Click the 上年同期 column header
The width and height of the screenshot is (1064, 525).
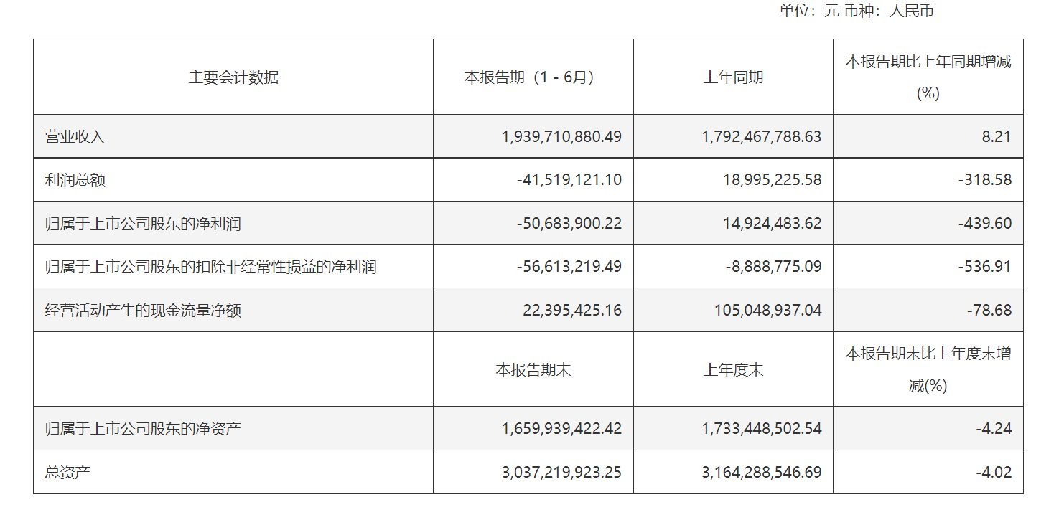point(733,77)
